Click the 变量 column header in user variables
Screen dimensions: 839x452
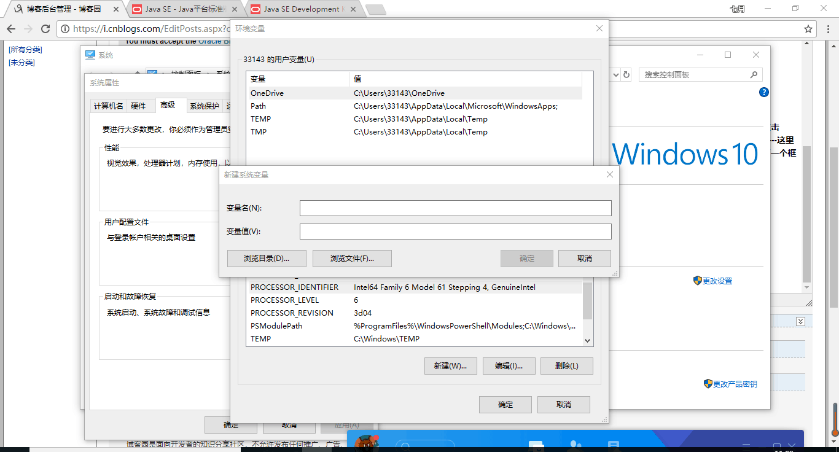pos(298,79)
